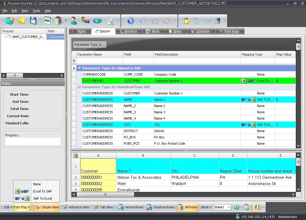
Task: Open the Sheet1 dropdown
Action: click(229, 207)
